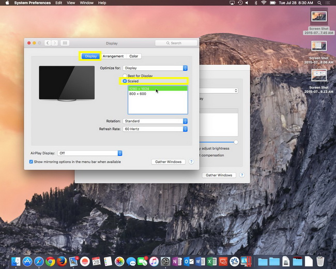Screen dimensions: 336x269
Task: Open the Apple menu
Action: pyautogui.click(x=7, y=3)
